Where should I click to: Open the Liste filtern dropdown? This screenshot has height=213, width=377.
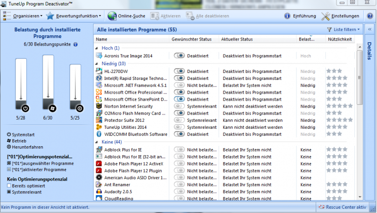pos(344,30)
